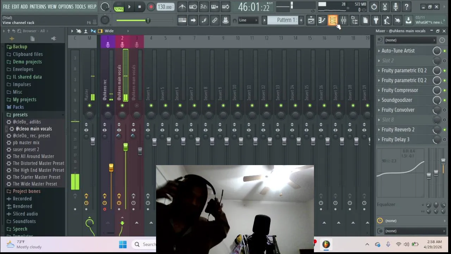Open the Project bones folder

[x=27, y=191]
